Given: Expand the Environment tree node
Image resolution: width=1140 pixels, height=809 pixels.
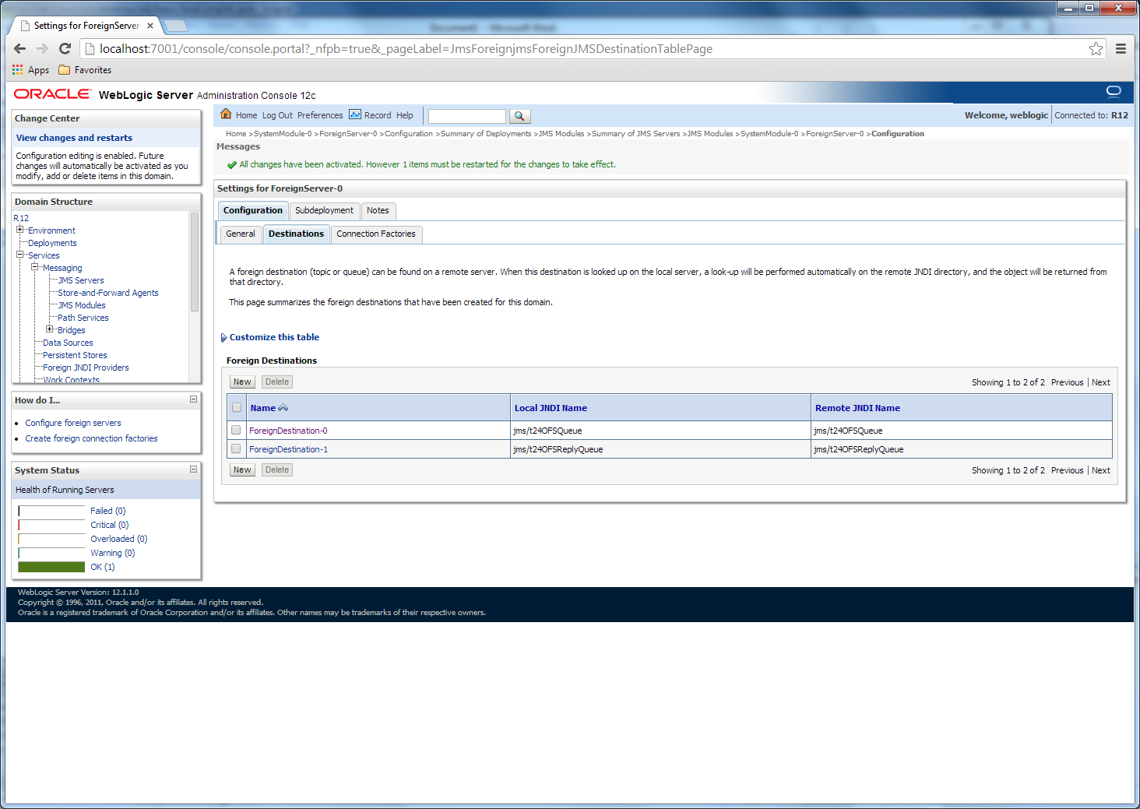Looking at the screenshot, I should tap(20, 230).
